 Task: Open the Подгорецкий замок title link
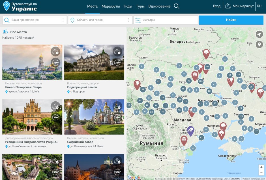82,87
